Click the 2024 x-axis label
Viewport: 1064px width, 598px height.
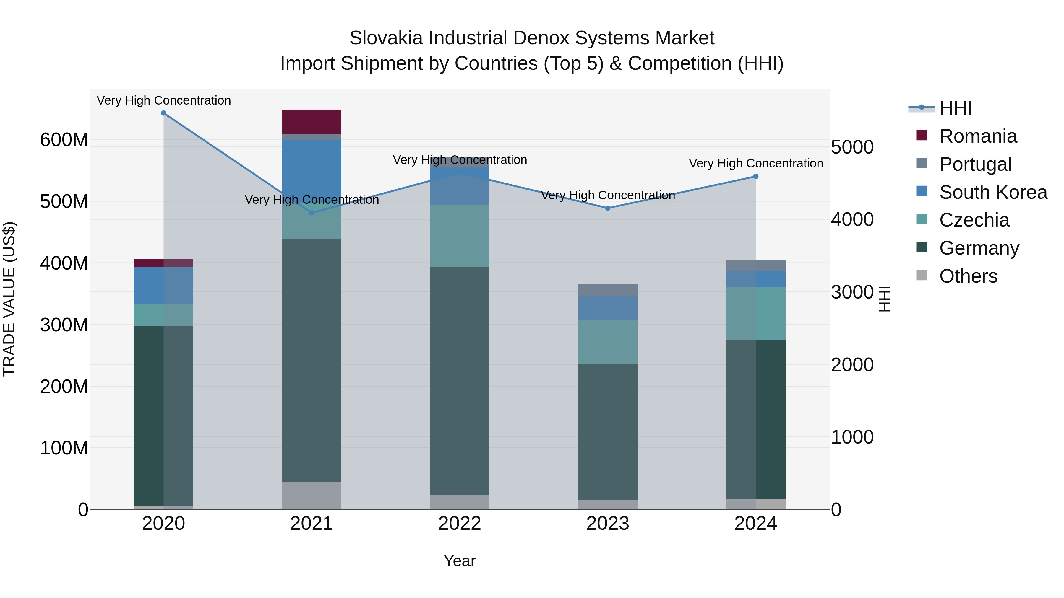756,524
